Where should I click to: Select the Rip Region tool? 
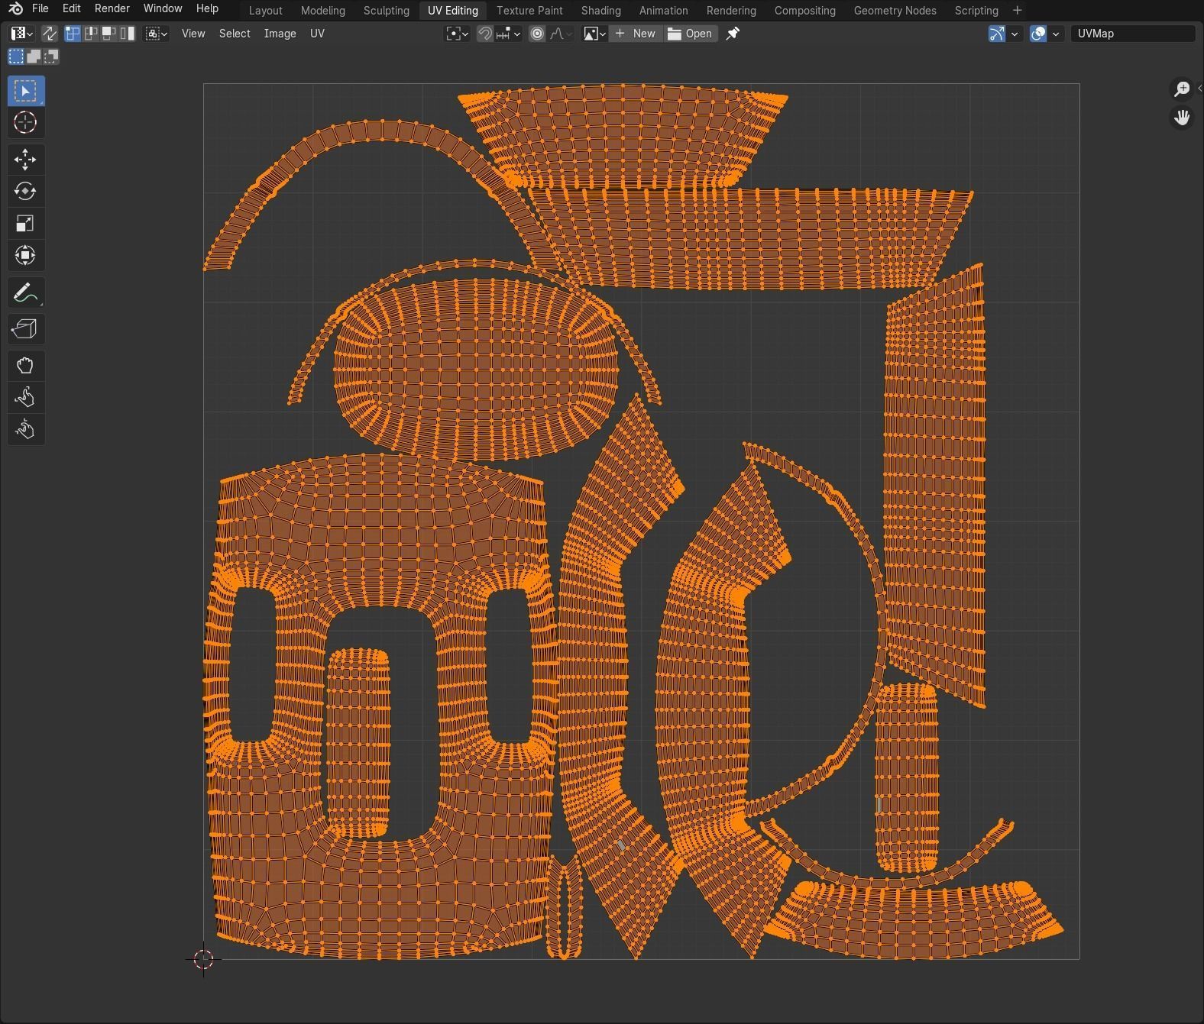[x=25, y=329]
